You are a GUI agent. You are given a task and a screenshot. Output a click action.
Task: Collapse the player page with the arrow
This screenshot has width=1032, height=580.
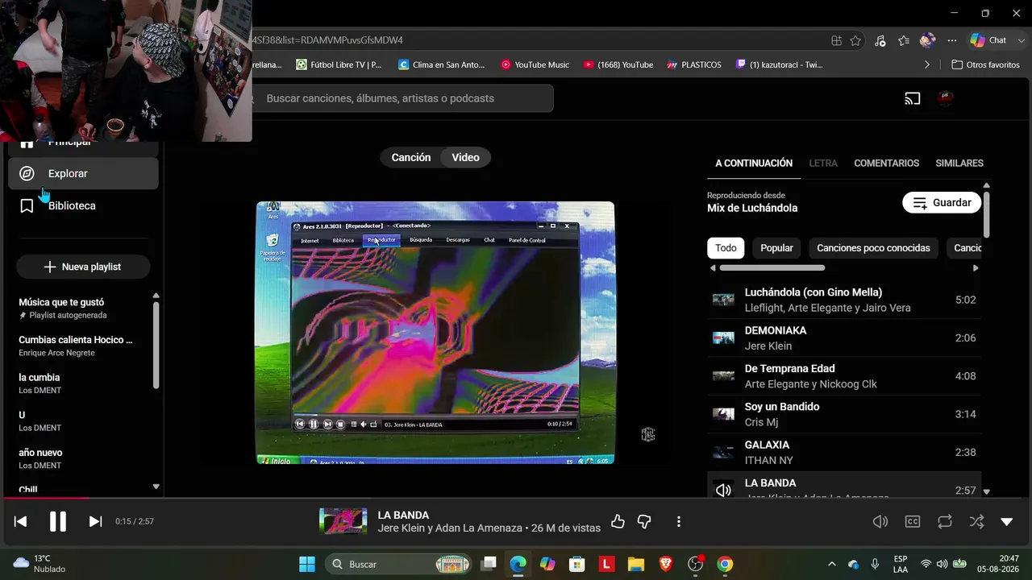point(1006,521)
